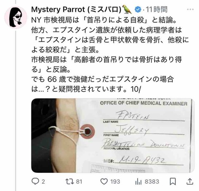Screen dimensions: 199x191
Task: Open the Mystery Parrot profile avatar
Action: 16,17
